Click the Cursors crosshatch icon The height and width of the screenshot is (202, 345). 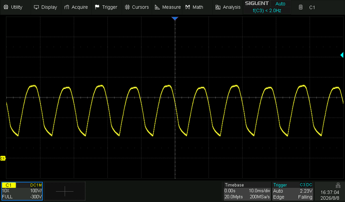pos(127,7)
